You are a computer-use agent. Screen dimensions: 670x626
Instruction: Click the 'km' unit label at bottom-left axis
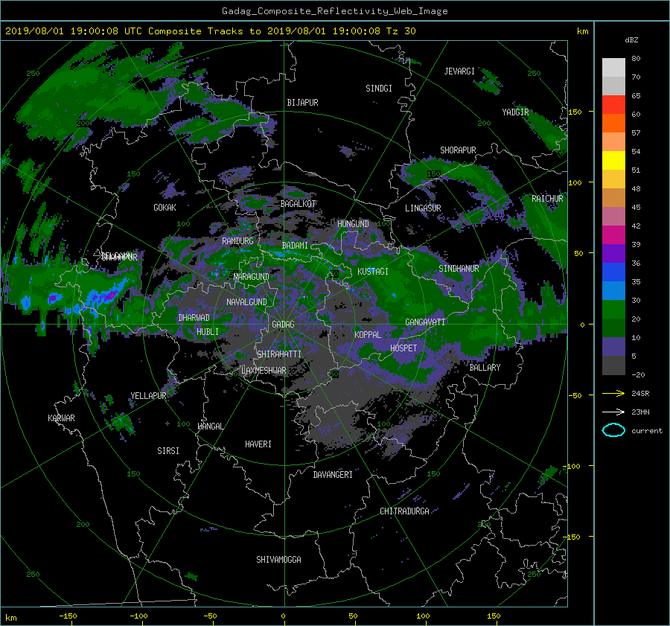10,618
